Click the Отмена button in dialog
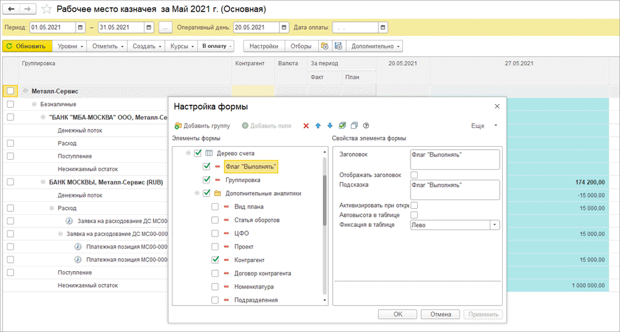 (441, 314)
